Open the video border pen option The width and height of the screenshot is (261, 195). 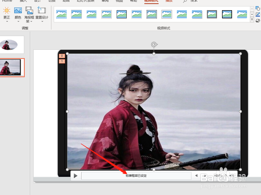click(258, 15)
